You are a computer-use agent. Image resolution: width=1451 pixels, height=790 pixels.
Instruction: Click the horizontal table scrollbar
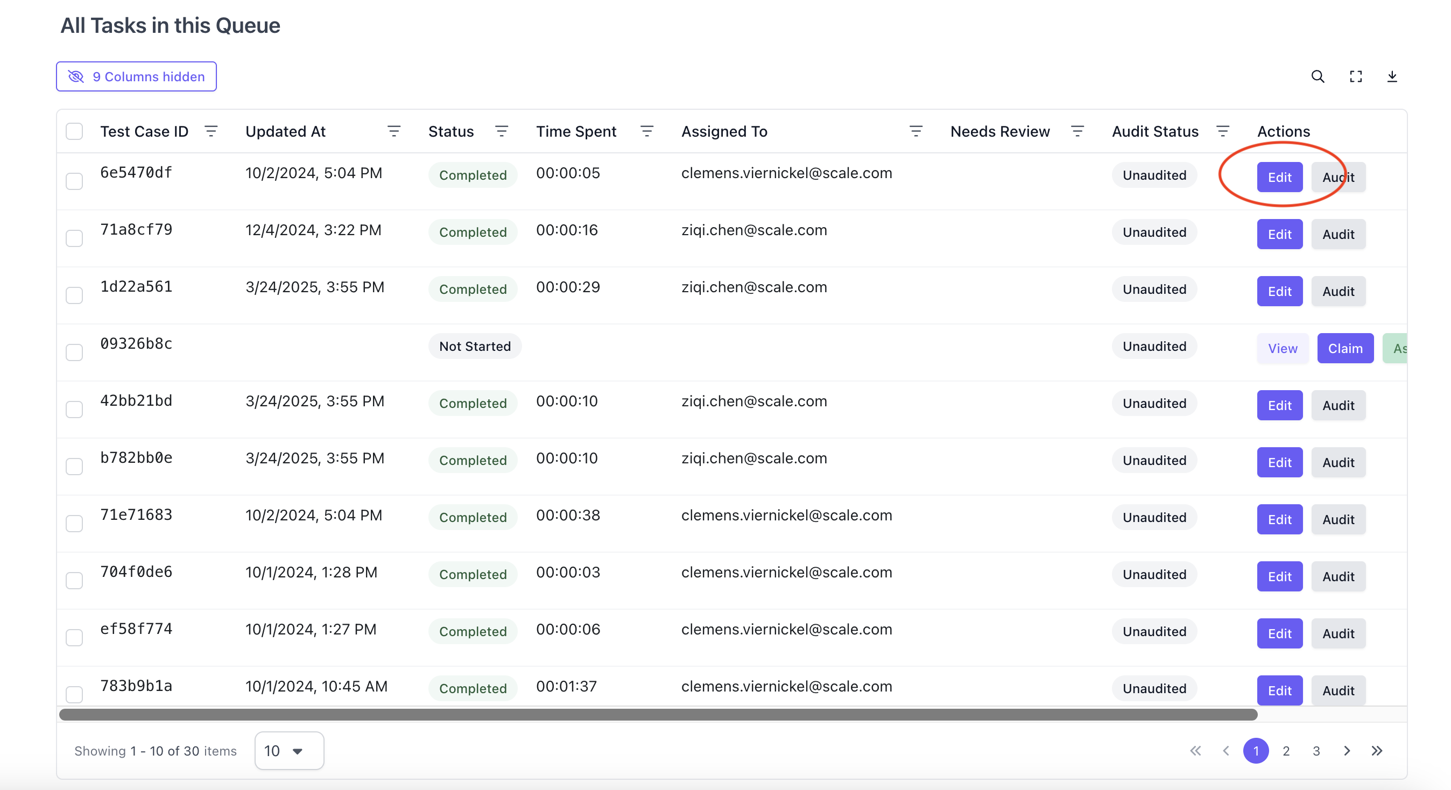click(658, 715)
